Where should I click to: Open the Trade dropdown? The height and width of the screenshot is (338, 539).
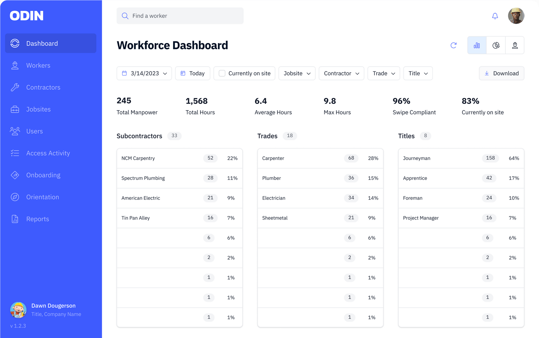(383, 73)
